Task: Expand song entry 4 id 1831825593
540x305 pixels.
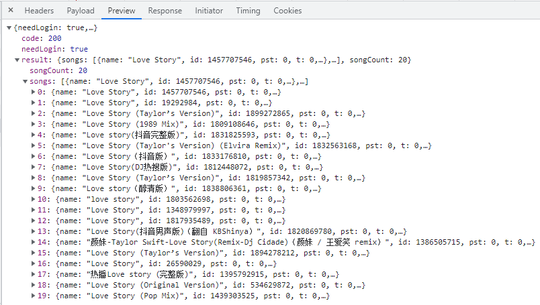Action: click(x=34, y=135)
